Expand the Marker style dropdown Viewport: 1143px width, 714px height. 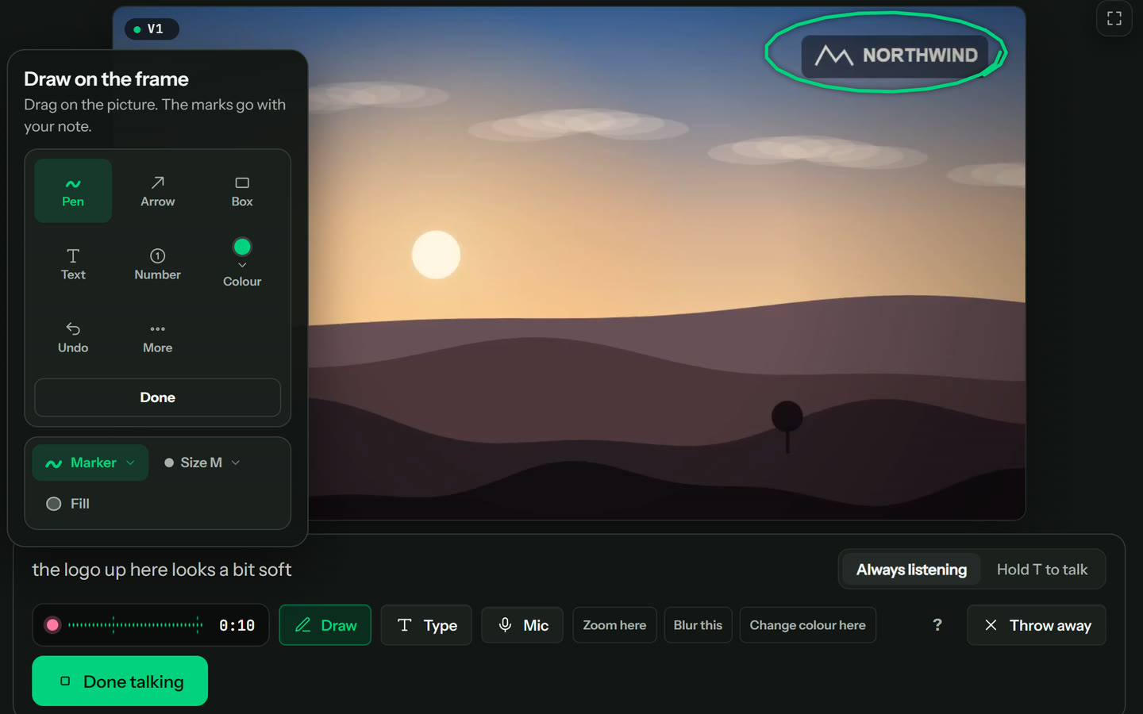[90, 463]
